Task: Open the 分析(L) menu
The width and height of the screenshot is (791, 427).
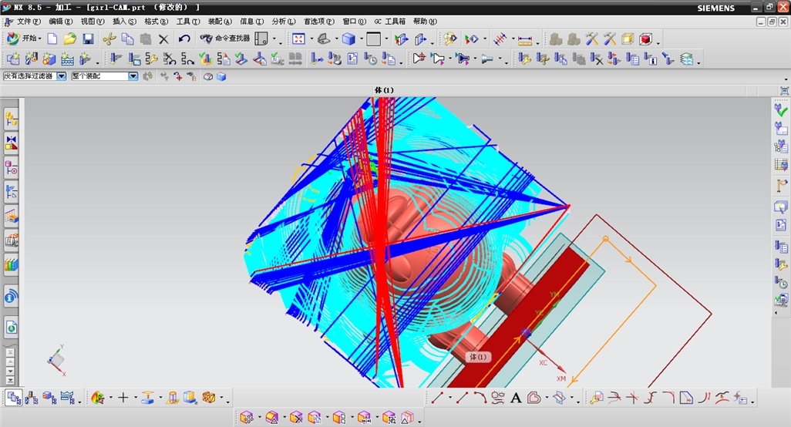Action: pyautogui.click(x=284, y=22)
